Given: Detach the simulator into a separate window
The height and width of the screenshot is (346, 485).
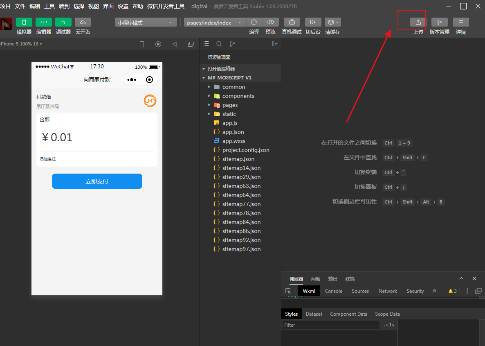Looking at the screenshot, I should click(x=191, y=44).
